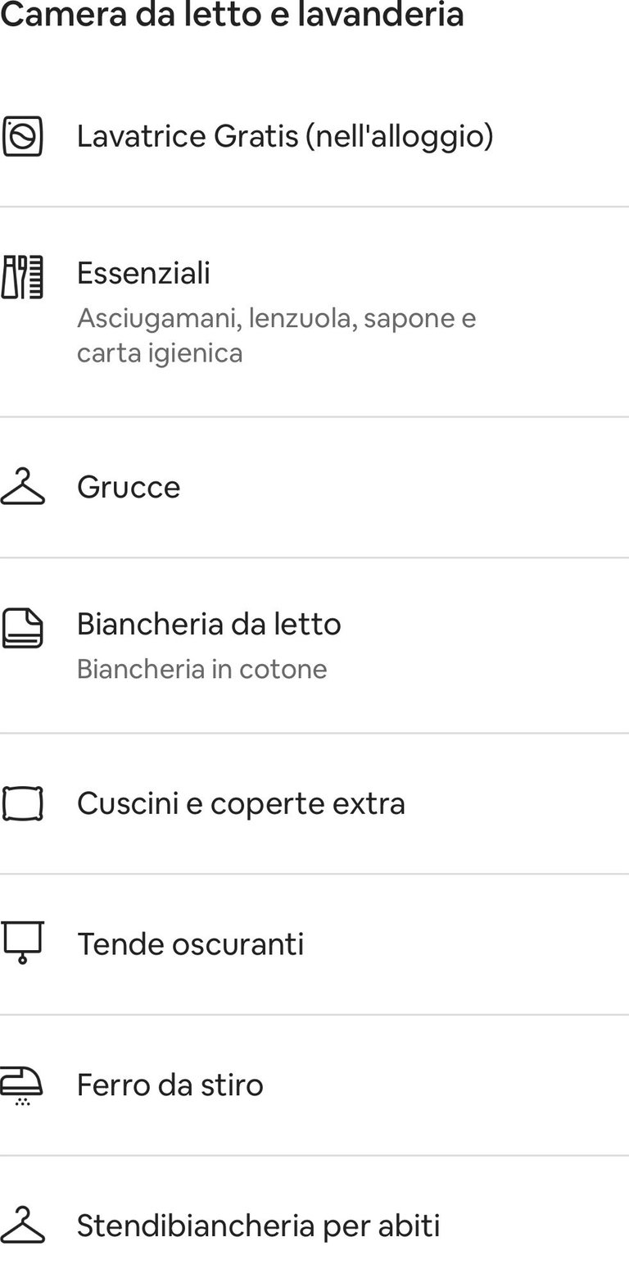
Task: Click the iron icon
Action: coord(22,1085)
